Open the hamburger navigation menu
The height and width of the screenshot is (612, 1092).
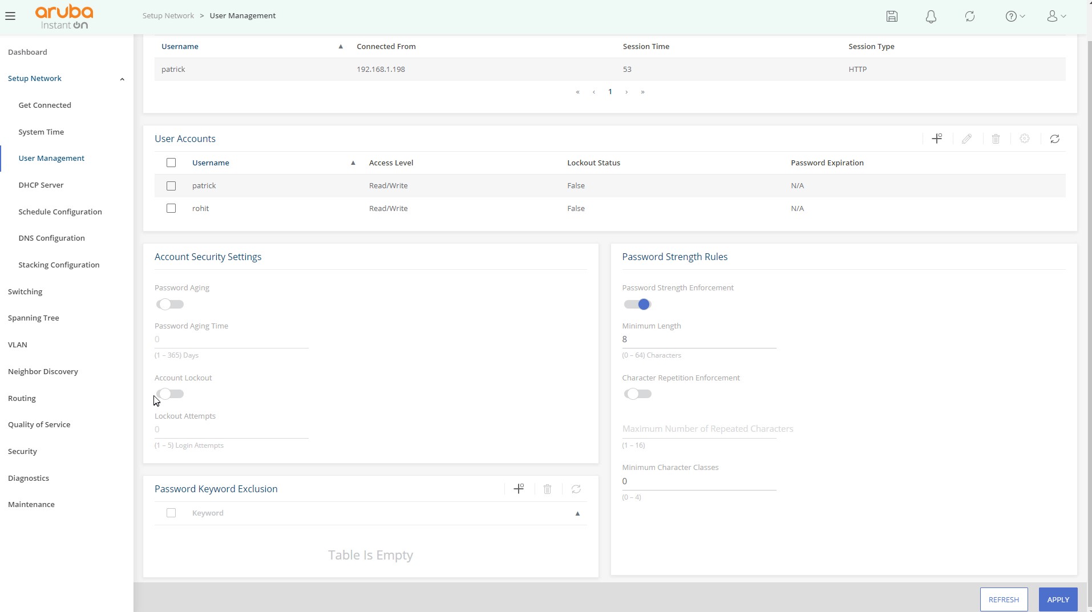[x=10, y=16]
